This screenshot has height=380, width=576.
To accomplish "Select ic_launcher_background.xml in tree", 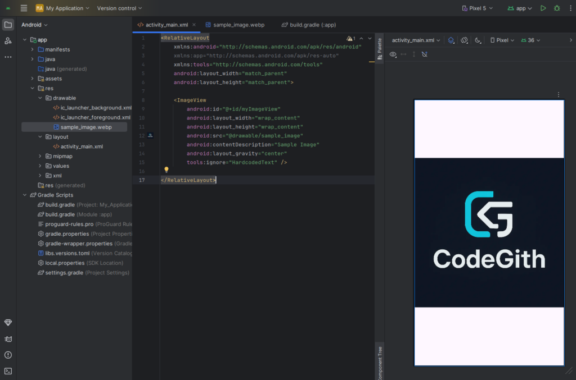I will point(92,108).
